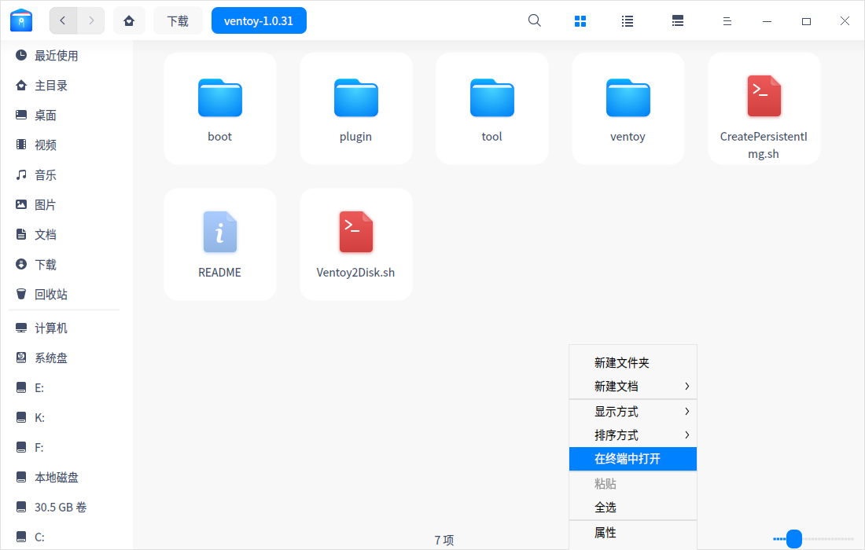The width and height of the screenshot is (865, 550).
Task: Click the search magnifier icon
Action: coord(535,21)
